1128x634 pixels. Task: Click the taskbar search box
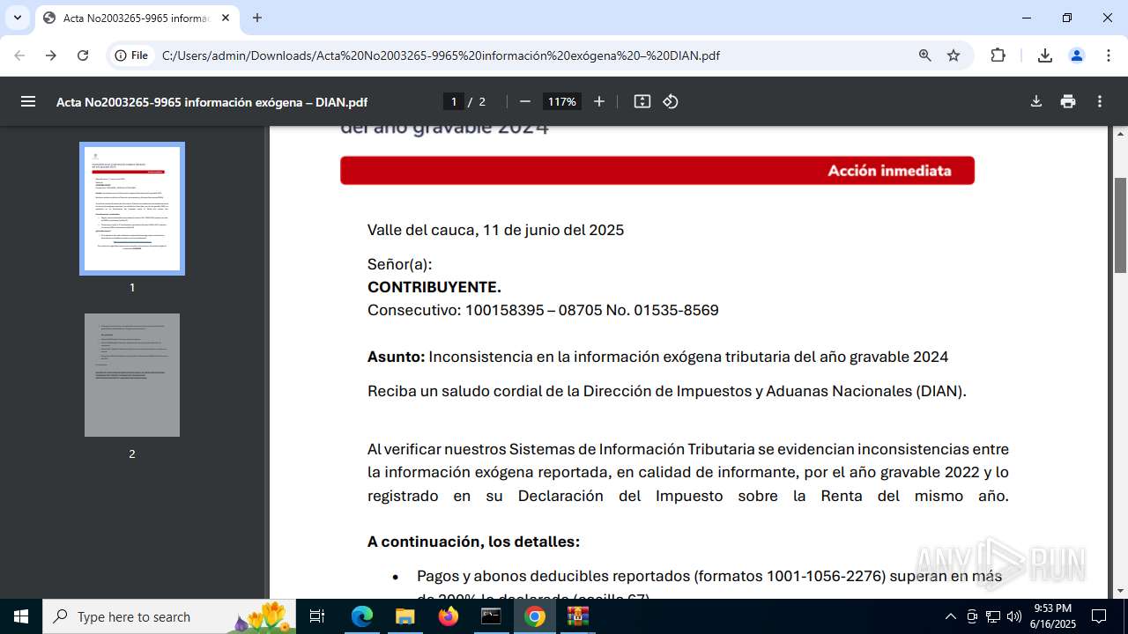coord(171,616)
